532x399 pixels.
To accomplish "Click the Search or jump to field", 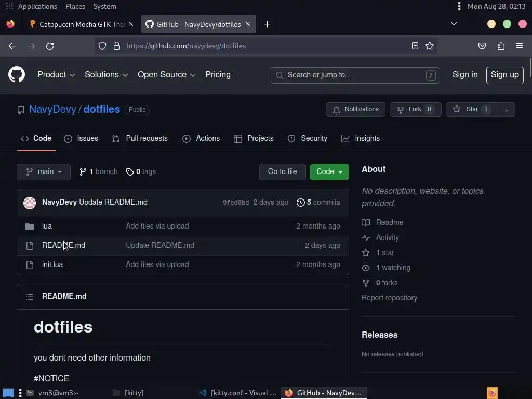I will coord(355,75).
